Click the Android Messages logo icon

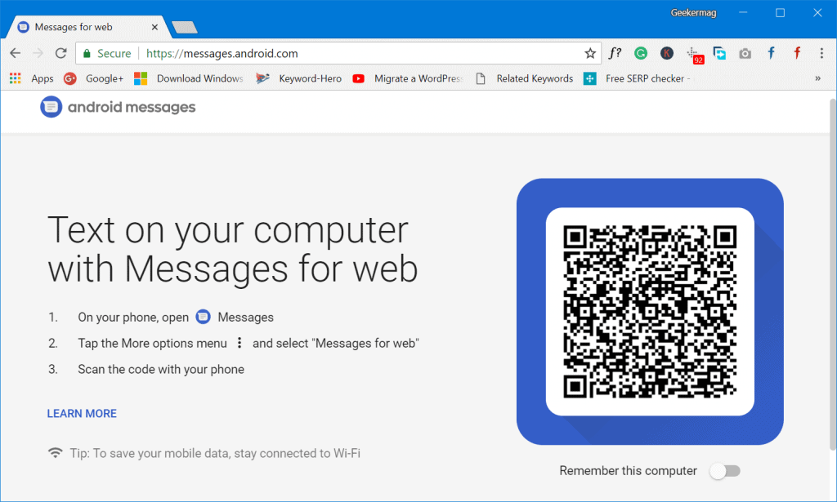pos(51,107)
